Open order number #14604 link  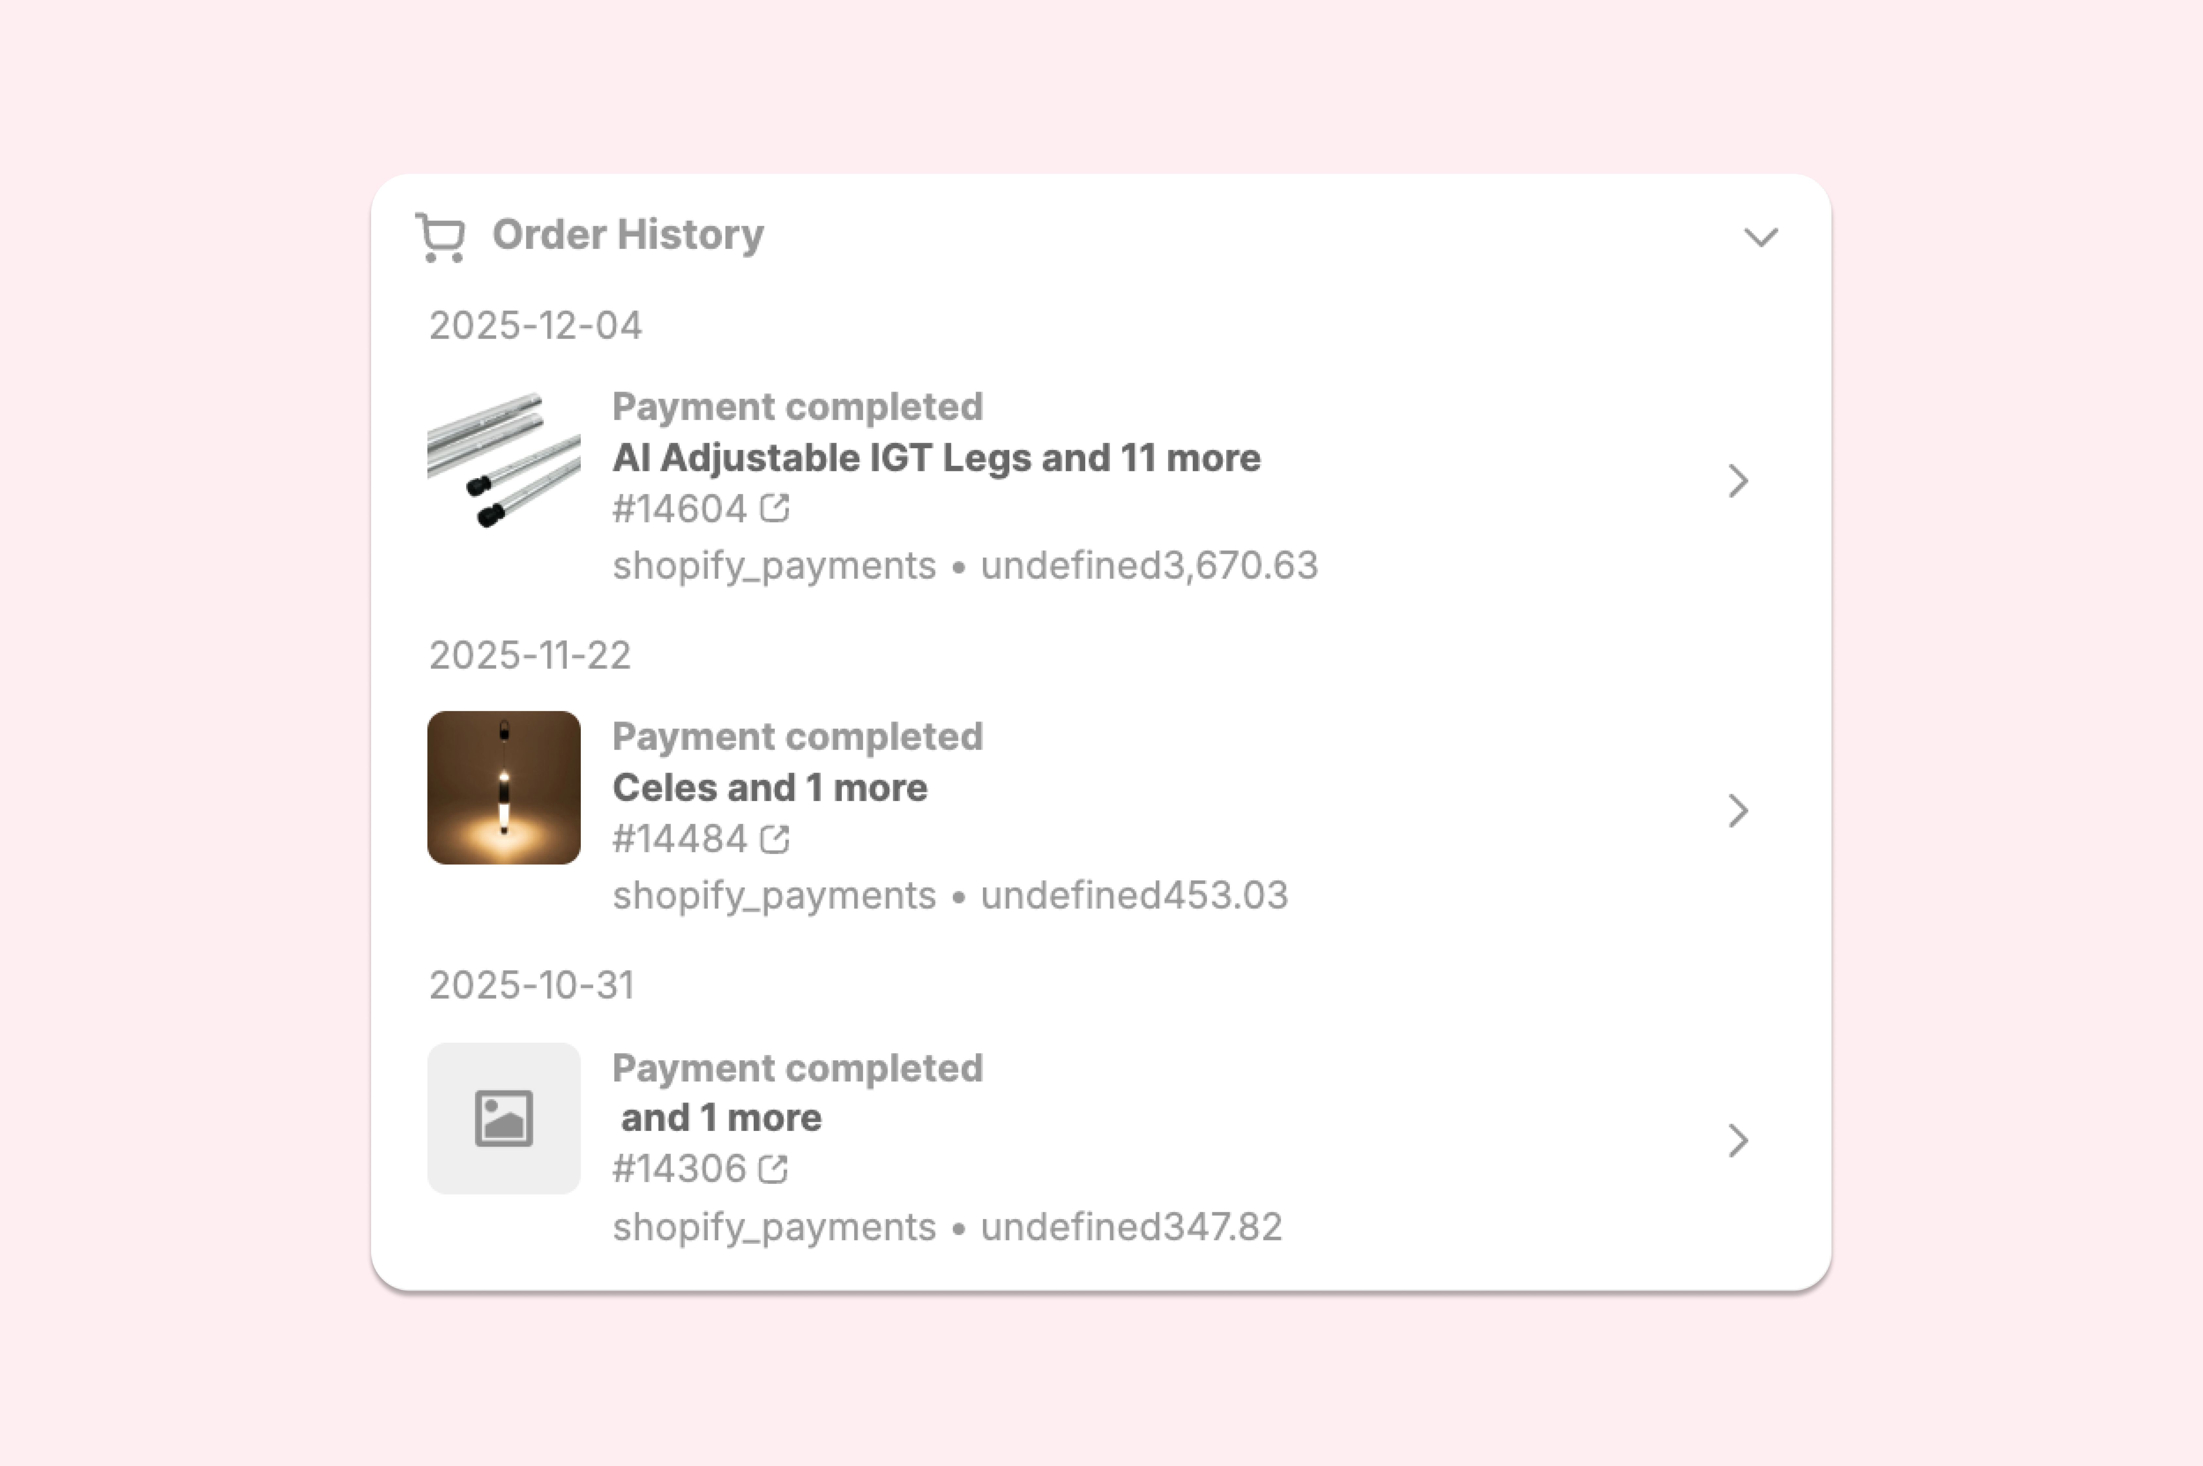[680, 510]
